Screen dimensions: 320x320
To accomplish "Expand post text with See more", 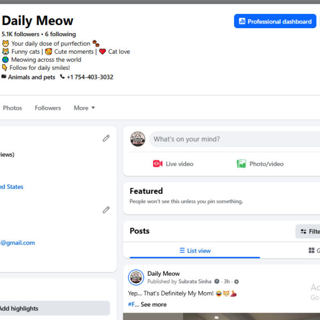I will pyautogui.click(x=154, y=305).
